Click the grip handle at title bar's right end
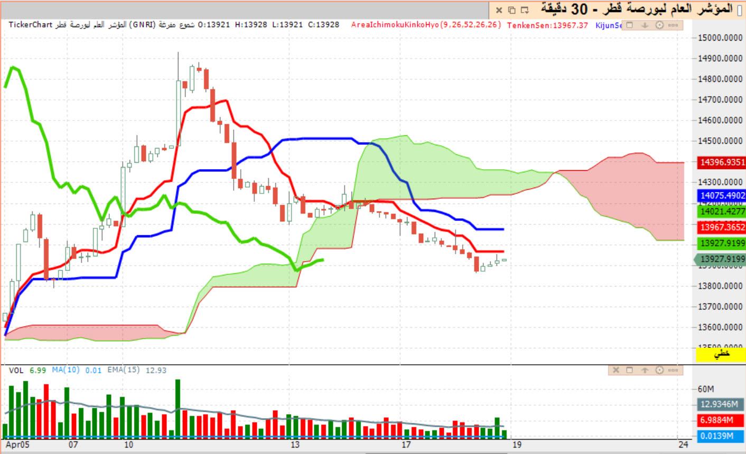The width and height of the screenshot is (746, 454). [739, 10]
